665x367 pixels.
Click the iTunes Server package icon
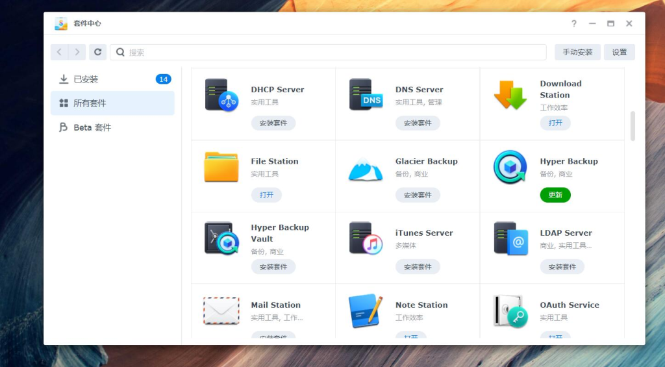coord(366,238)
